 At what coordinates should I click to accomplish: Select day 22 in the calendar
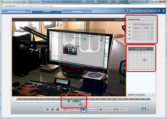pos(144,63)
